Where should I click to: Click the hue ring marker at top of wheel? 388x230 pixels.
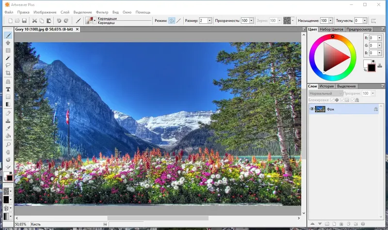(333, 36)
